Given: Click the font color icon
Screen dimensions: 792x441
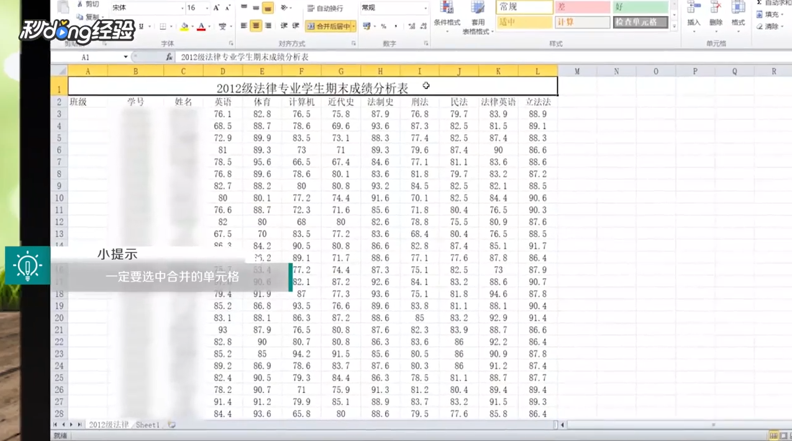Looking at the screenshot, I should [201, 27].
